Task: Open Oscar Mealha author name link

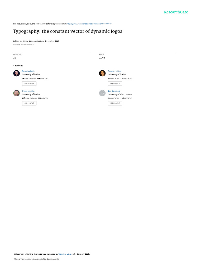Action: tap(28, 91)
